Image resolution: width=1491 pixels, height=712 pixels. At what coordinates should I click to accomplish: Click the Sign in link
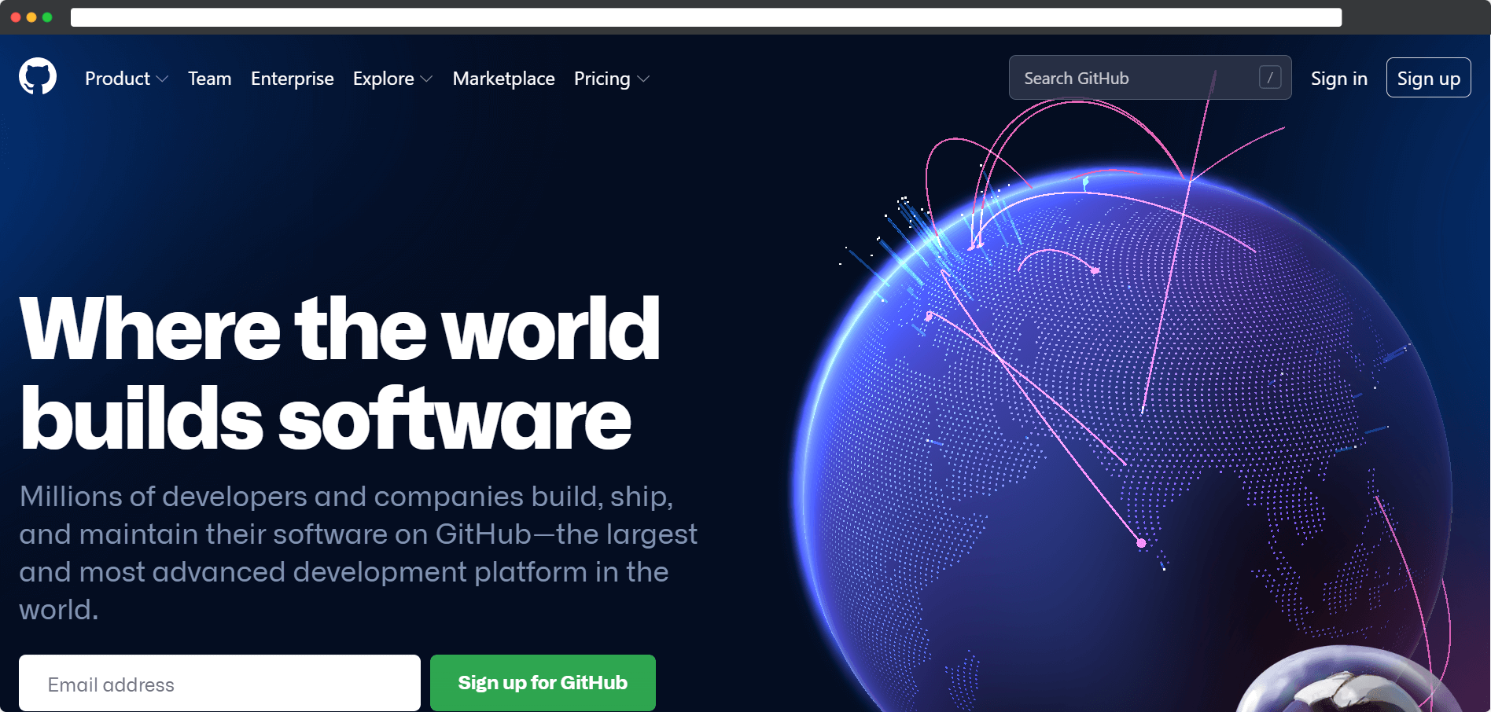click(x=1339, y=79)
